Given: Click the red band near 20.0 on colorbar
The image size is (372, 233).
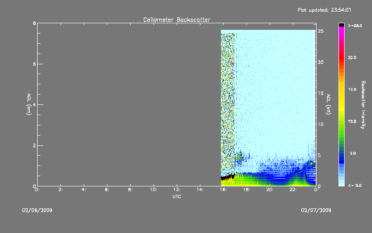Looking at the screenshot, I should [x=341, y=58].
